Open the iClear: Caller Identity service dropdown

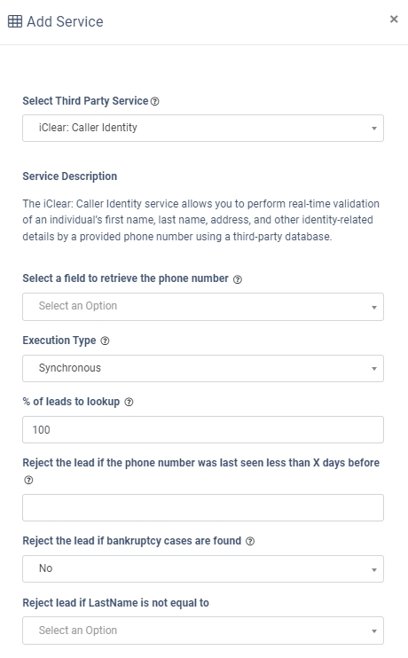point(203,128)
